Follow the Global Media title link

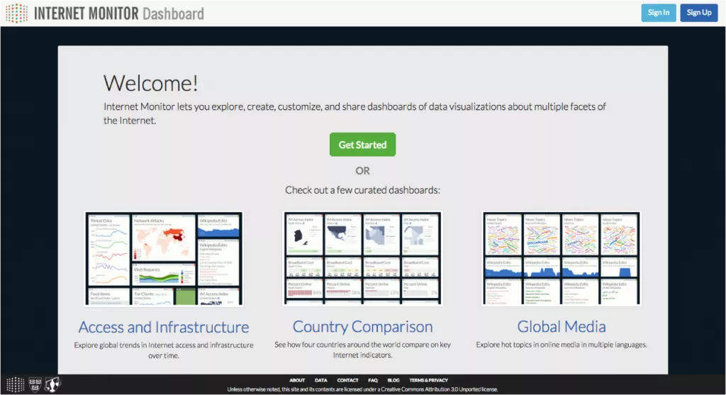coord(562,326)
